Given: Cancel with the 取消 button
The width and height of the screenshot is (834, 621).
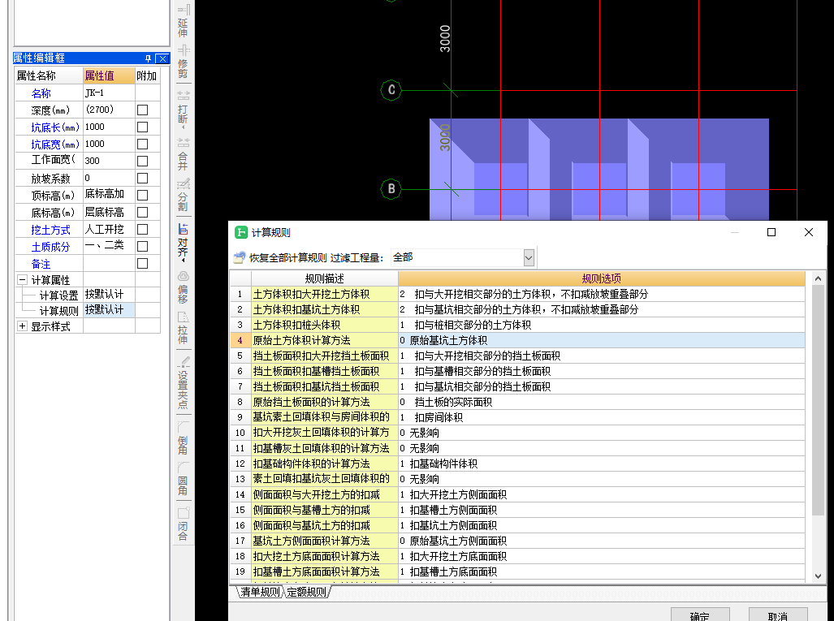Looking at the screenshot, I should point(778,615).
